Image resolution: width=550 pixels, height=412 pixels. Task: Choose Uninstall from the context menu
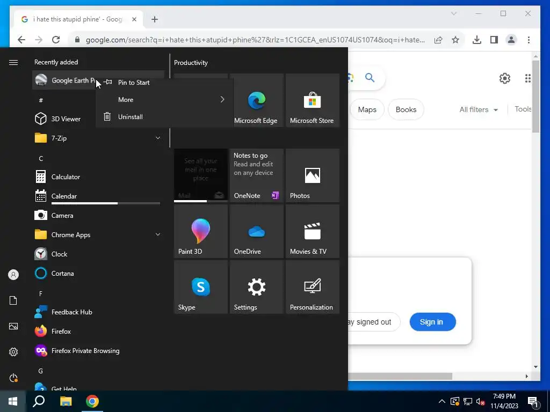click(x=164, y=116)
